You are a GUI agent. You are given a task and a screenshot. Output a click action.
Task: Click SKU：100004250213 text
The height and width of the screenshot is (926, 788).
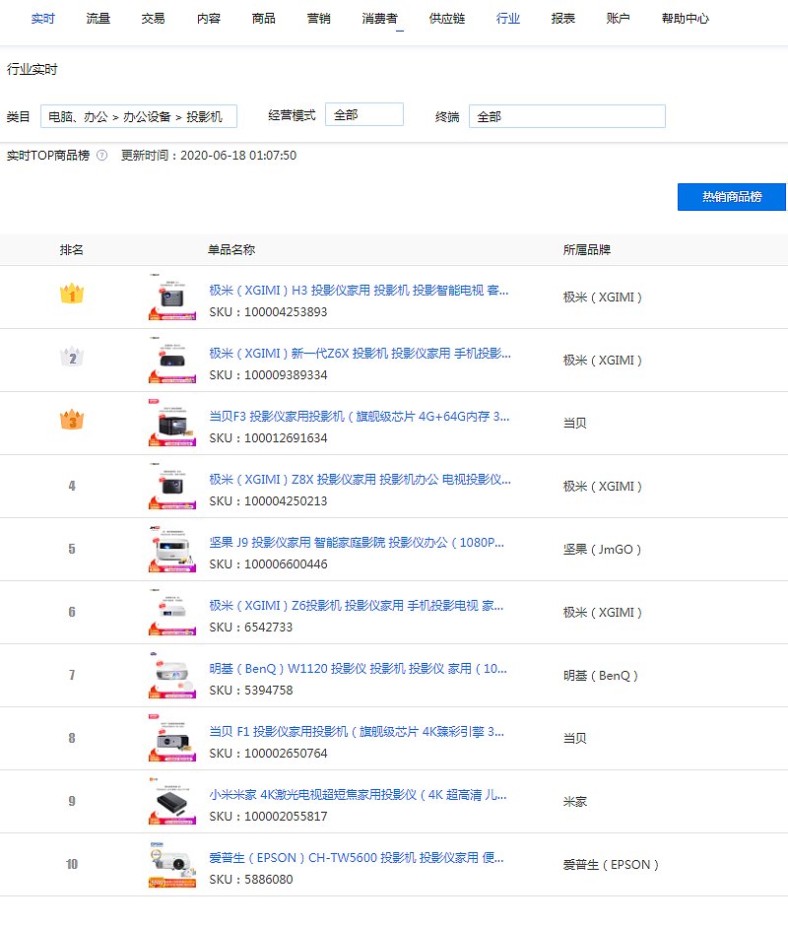268,500
